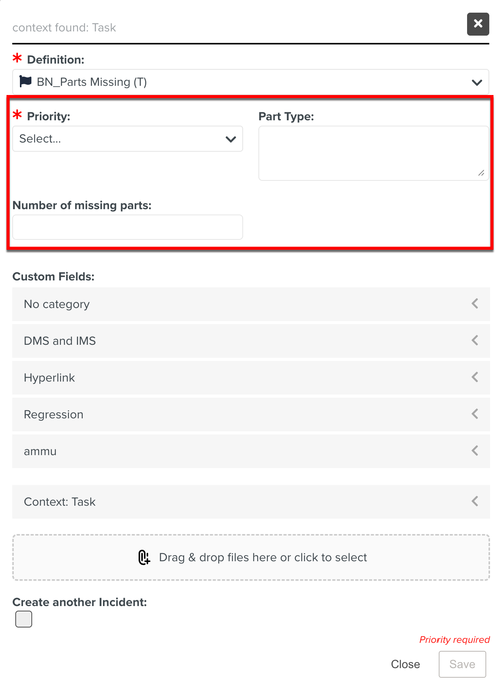Expand the ammu section
The width and height of the screenshot is (500, 698).
tap(251, 451)
